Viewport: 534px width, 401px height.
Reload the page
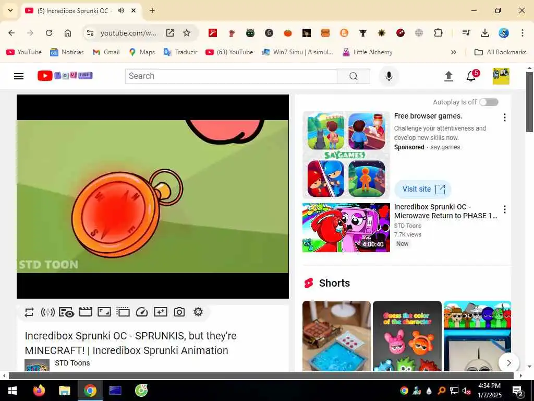49,33
